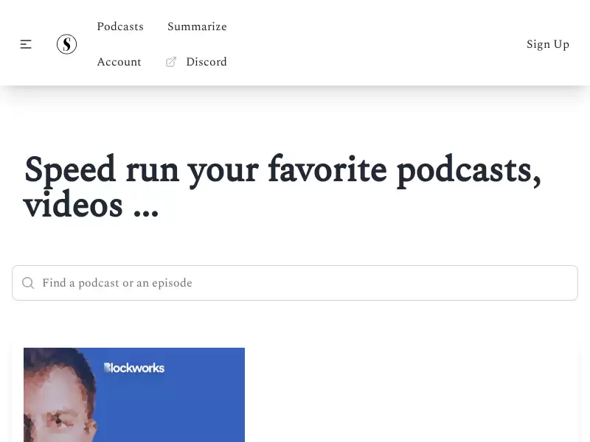This screenshot has width=590, height=442.
Task: Go to the Summarize page
Action: click(x=197, y=27)
